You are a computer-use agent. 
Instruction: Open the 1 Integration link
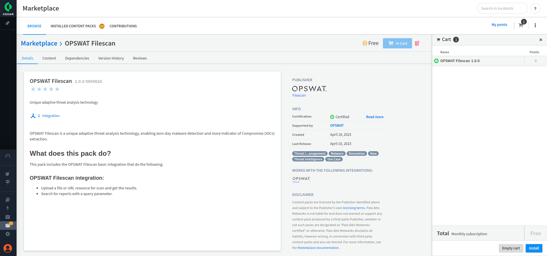coord(49,116)
